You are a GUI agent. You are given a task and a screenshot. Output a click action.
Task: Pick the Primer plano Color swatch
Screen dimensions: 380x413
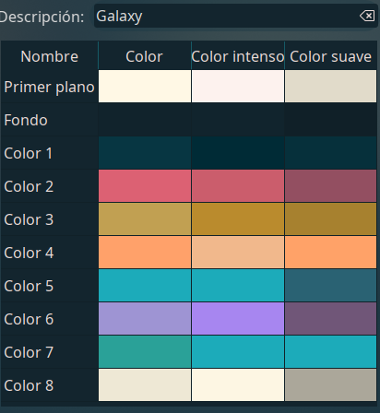click(145, 86)
